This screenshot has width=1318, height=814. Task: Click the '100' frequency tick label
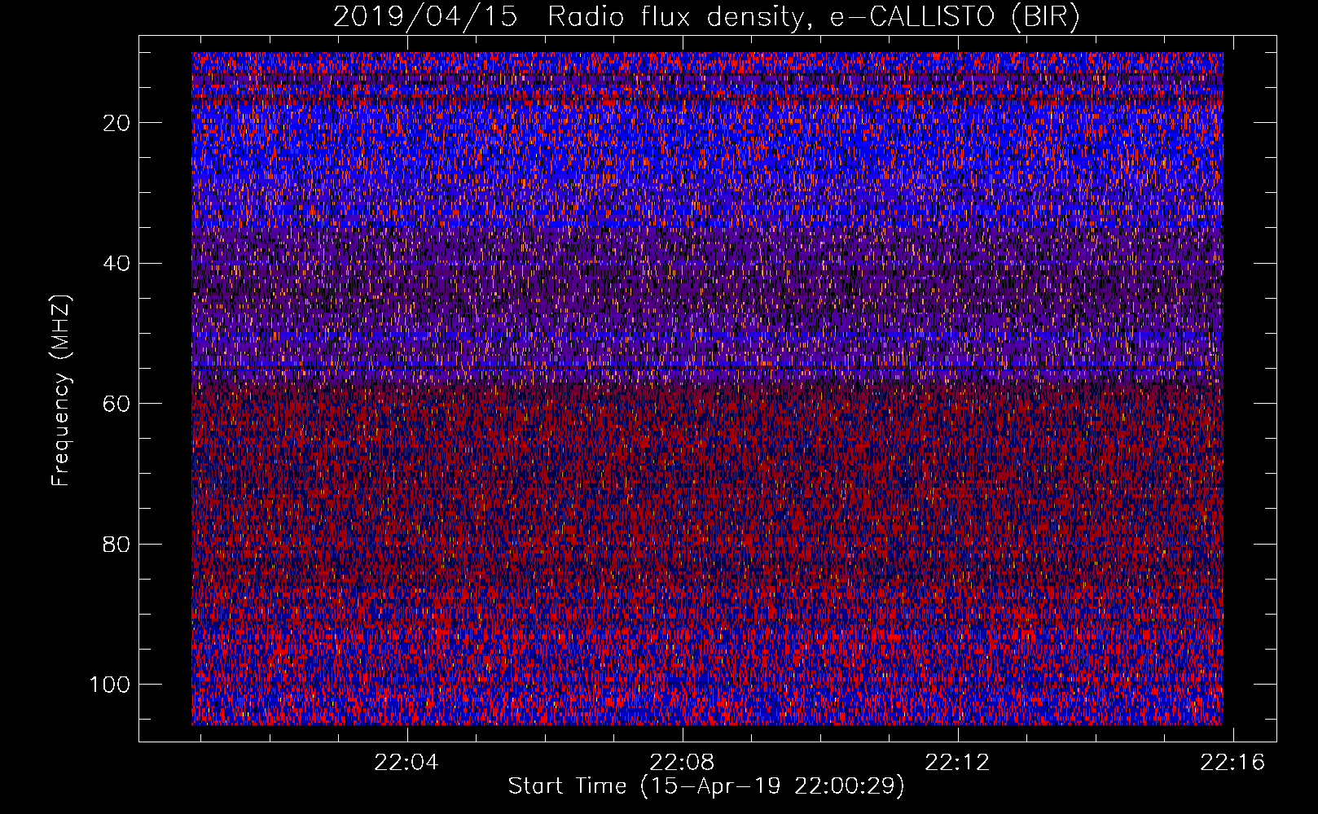click(x=110, y=685)
